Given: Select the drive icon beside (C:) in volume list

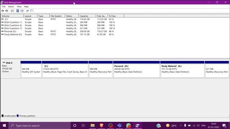Looking at the screenshot, I should tap(3, 19).
